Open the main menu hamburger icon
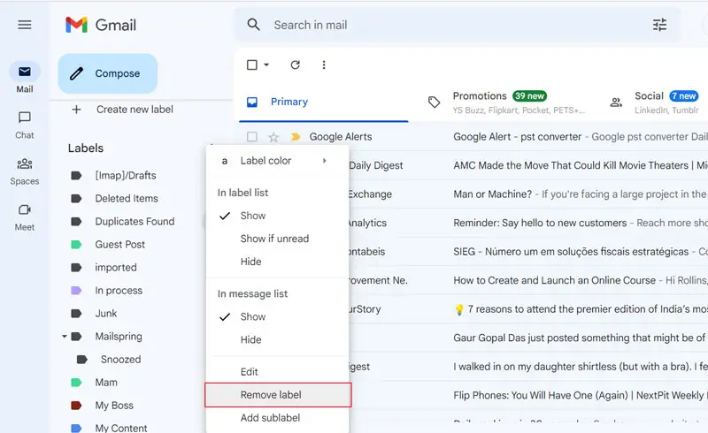Viewport: 708px width, 433px height. [x=25, y=25]
